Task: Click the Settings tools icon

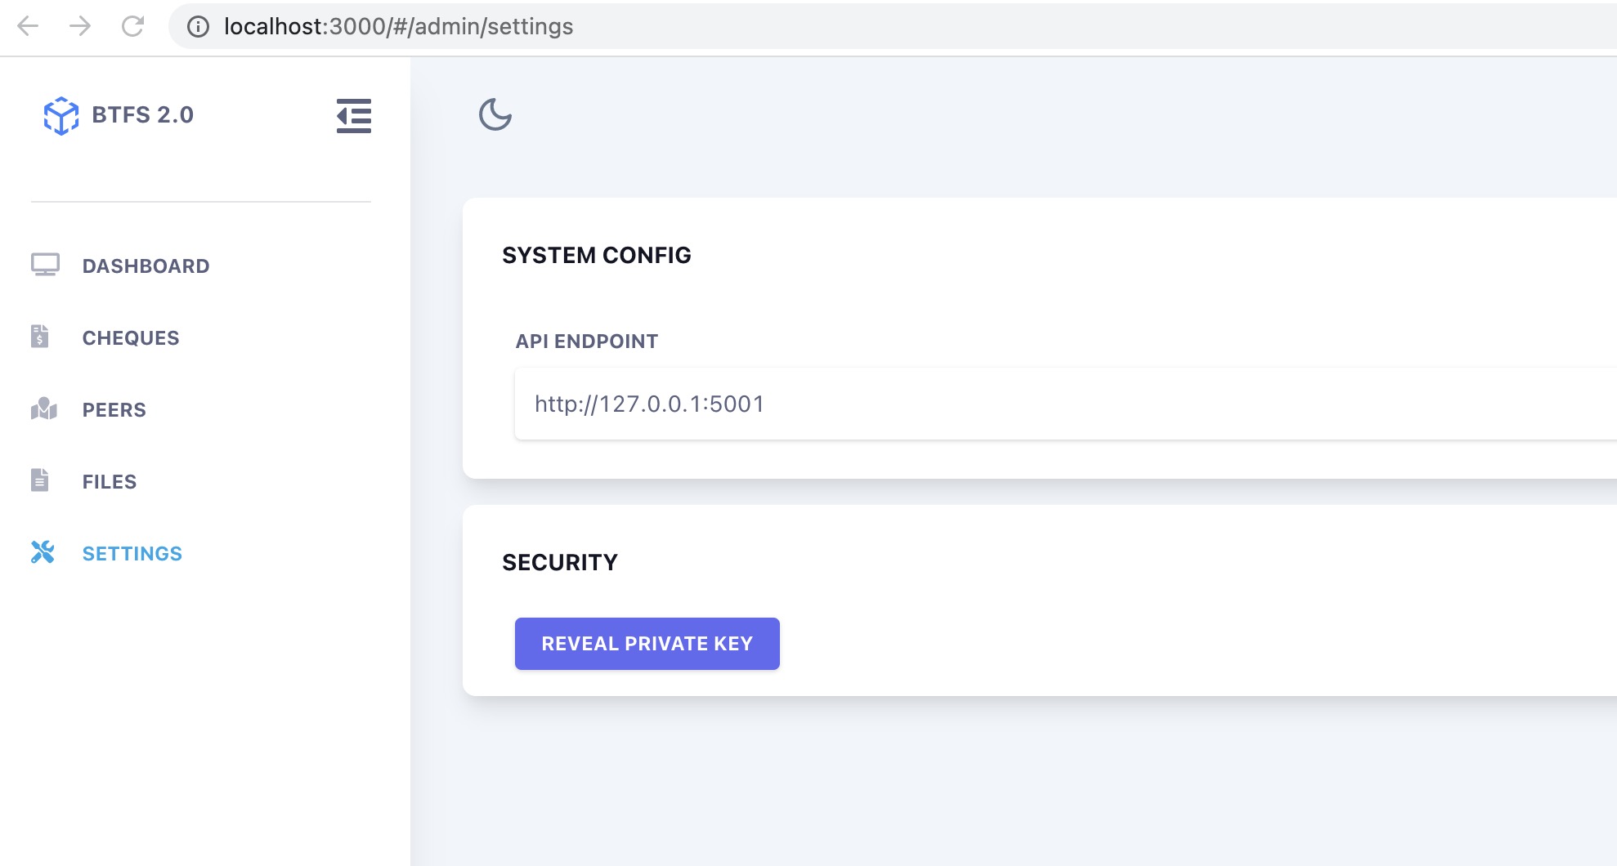Action: [x=43, y=552]
